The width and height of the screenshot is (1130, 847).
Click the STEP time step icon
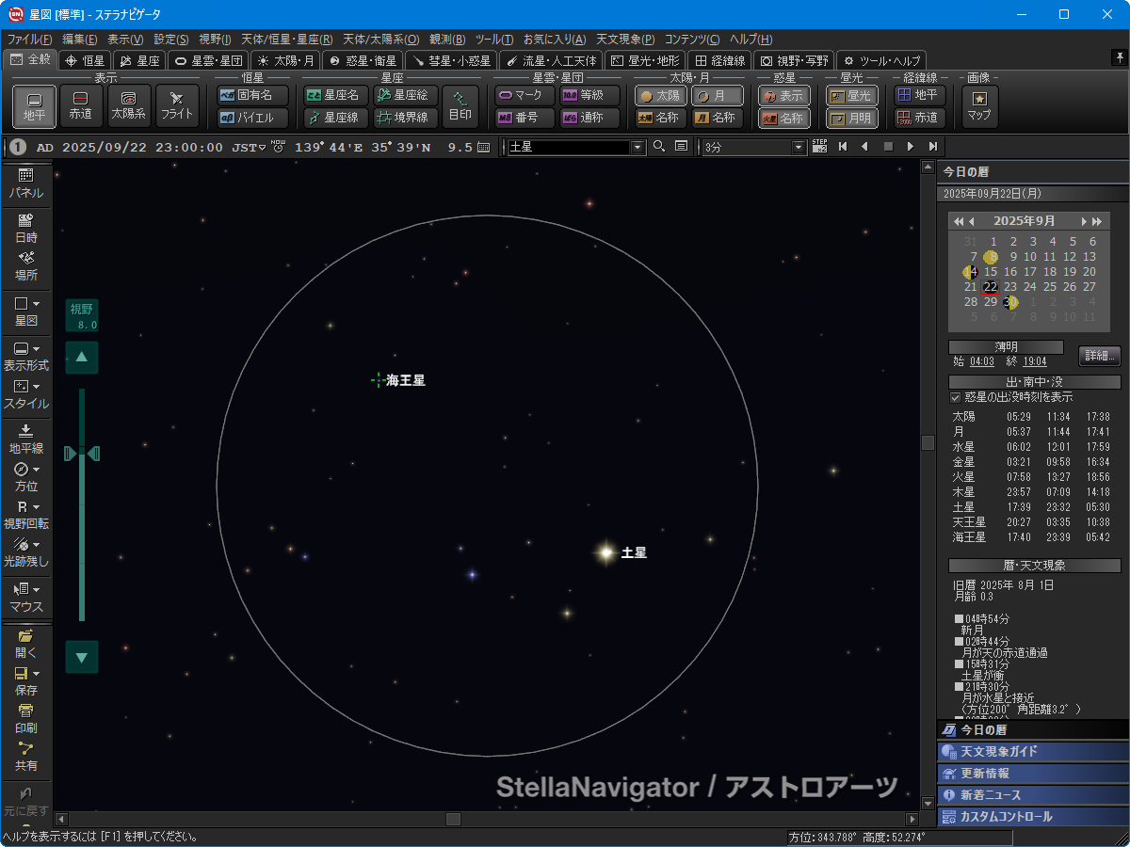coord(819,147)
